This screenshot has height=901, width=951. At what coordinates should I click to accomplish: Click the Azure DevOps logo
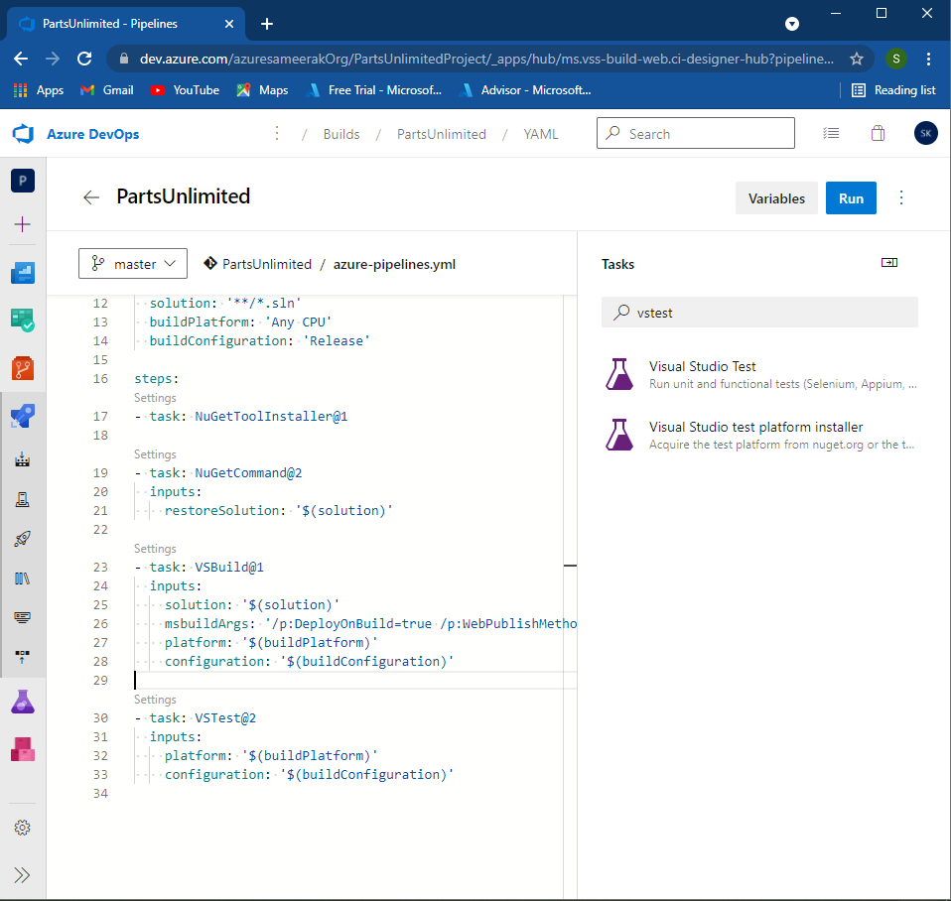coord(23,133)
